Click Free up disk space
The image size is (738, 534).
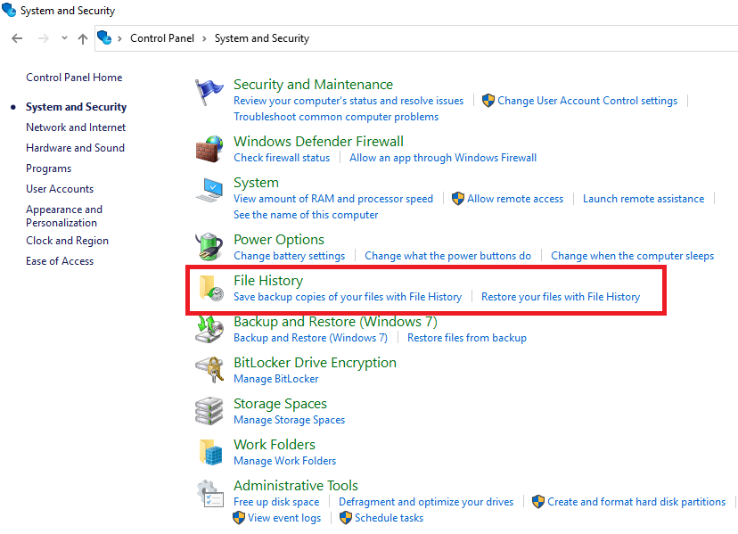click(x=276, y=502)
